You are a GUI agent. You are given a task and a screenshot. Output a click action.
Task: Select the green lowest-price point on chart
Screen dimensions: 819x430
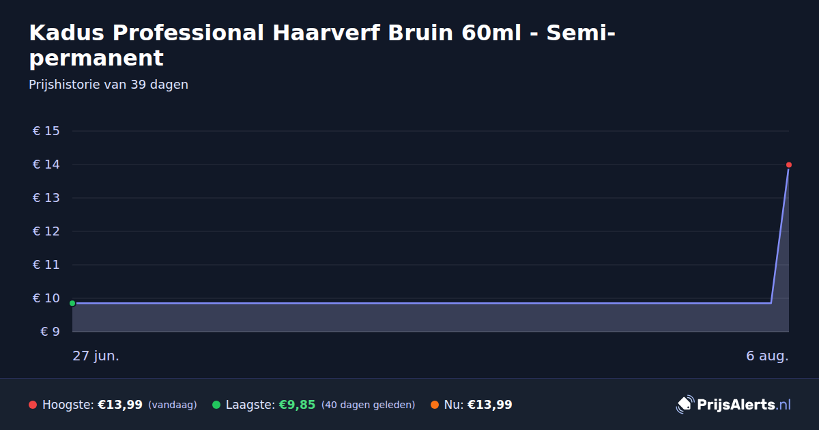point(72,303)
